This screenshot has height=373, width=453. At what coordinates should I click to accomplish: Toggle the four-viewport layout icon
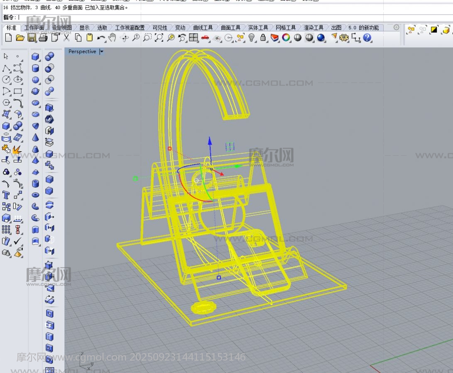pyautogui.click(x=193, y=38)
